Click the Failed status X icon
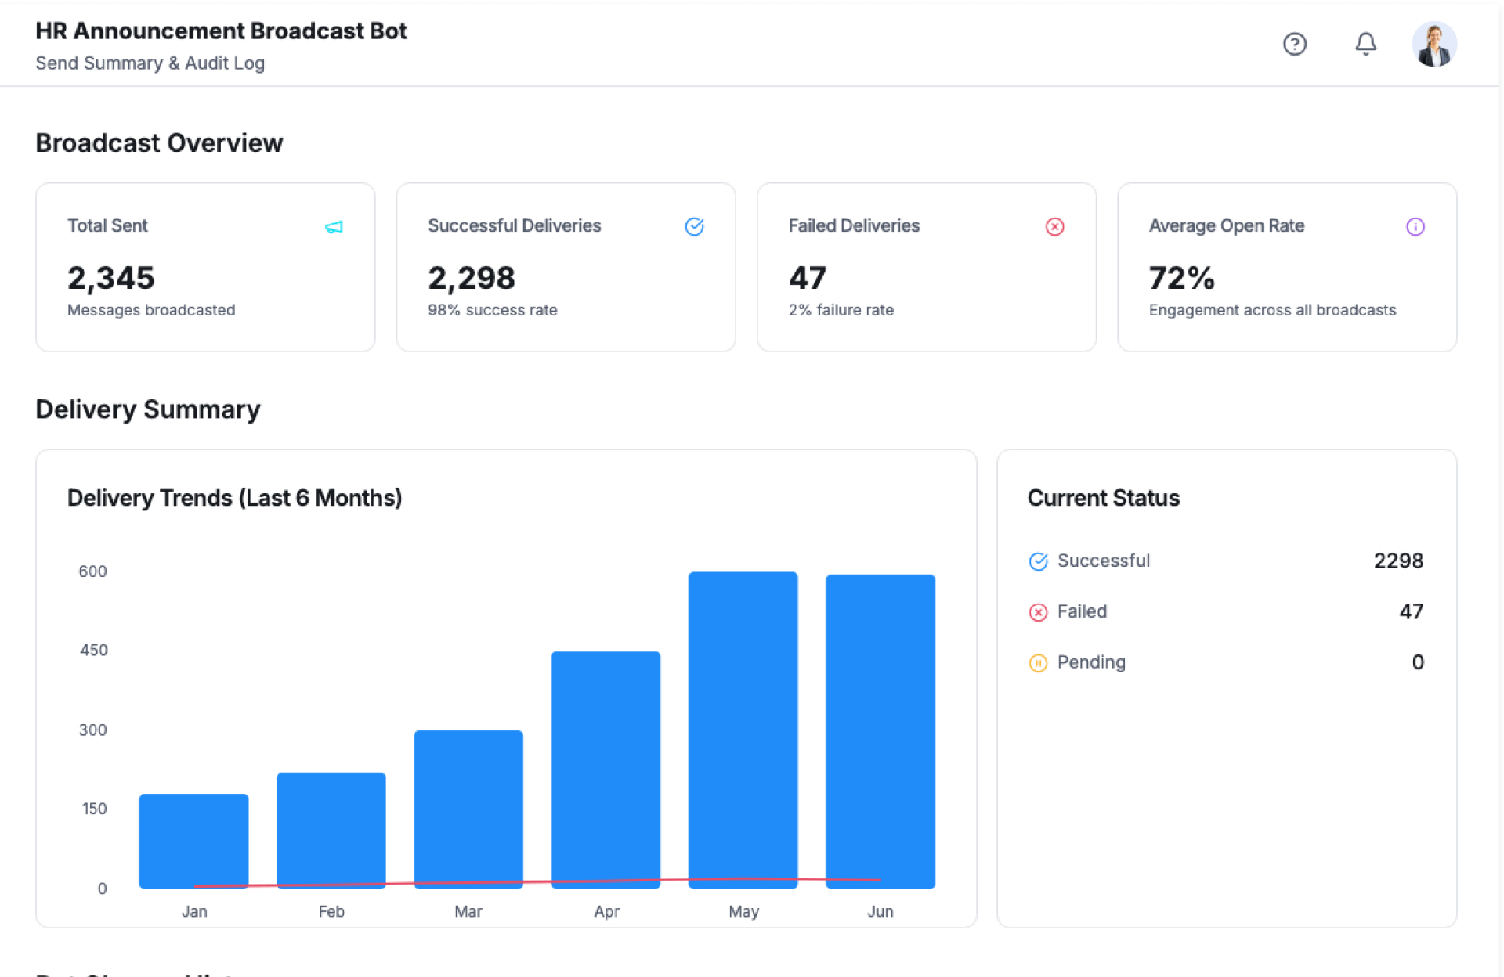1504x977 pixels. [1038, 612]
